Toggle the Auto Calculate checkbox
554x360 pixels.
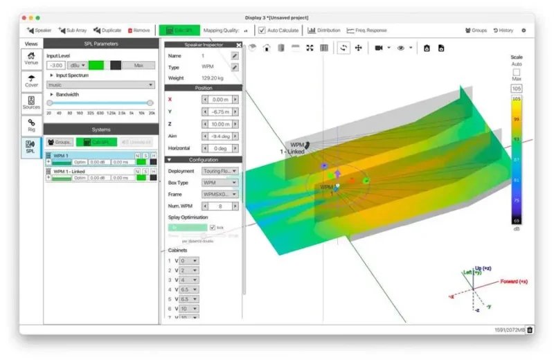[262, 30]
